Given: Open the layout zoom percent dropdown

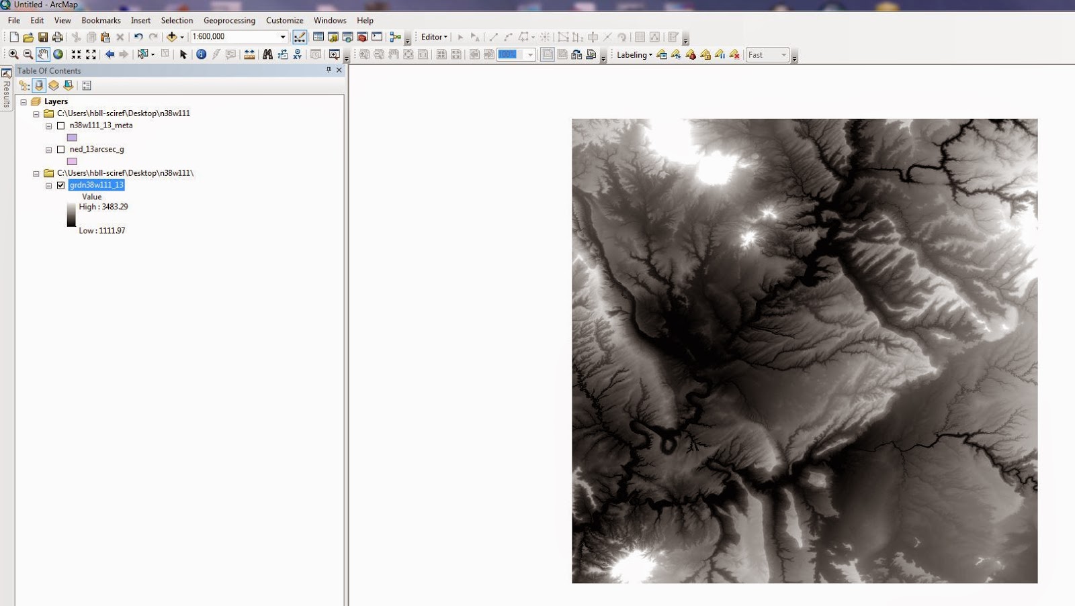Looking at the screenshot, I should tap(530, 55).
